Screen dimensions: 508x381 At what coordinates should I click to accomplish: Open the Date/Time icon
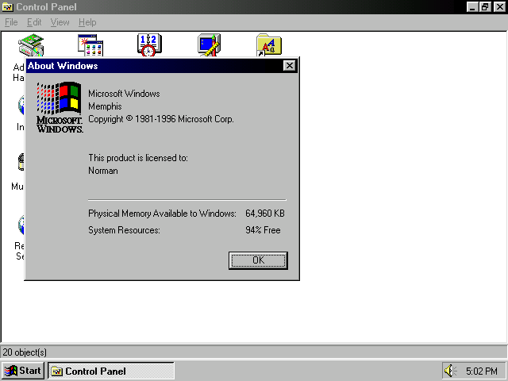coord(148,45)
